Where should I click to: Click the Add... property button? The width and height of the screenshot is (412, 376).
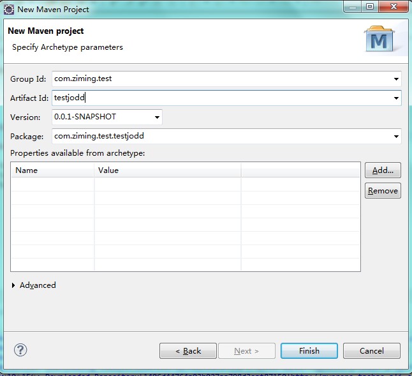[x=383, y=170]
